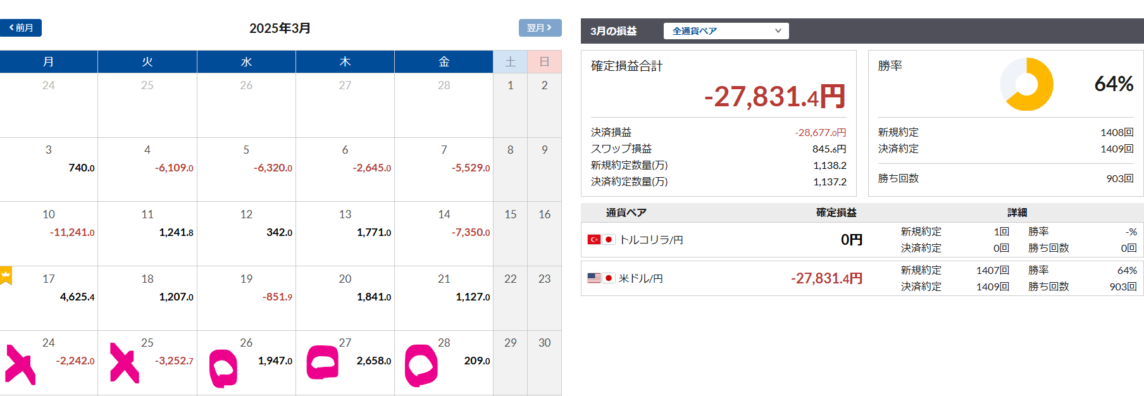Screen dimensions: 1144x396
Task: Click the gold crown icon on March 17
Action: coord(6,275)
